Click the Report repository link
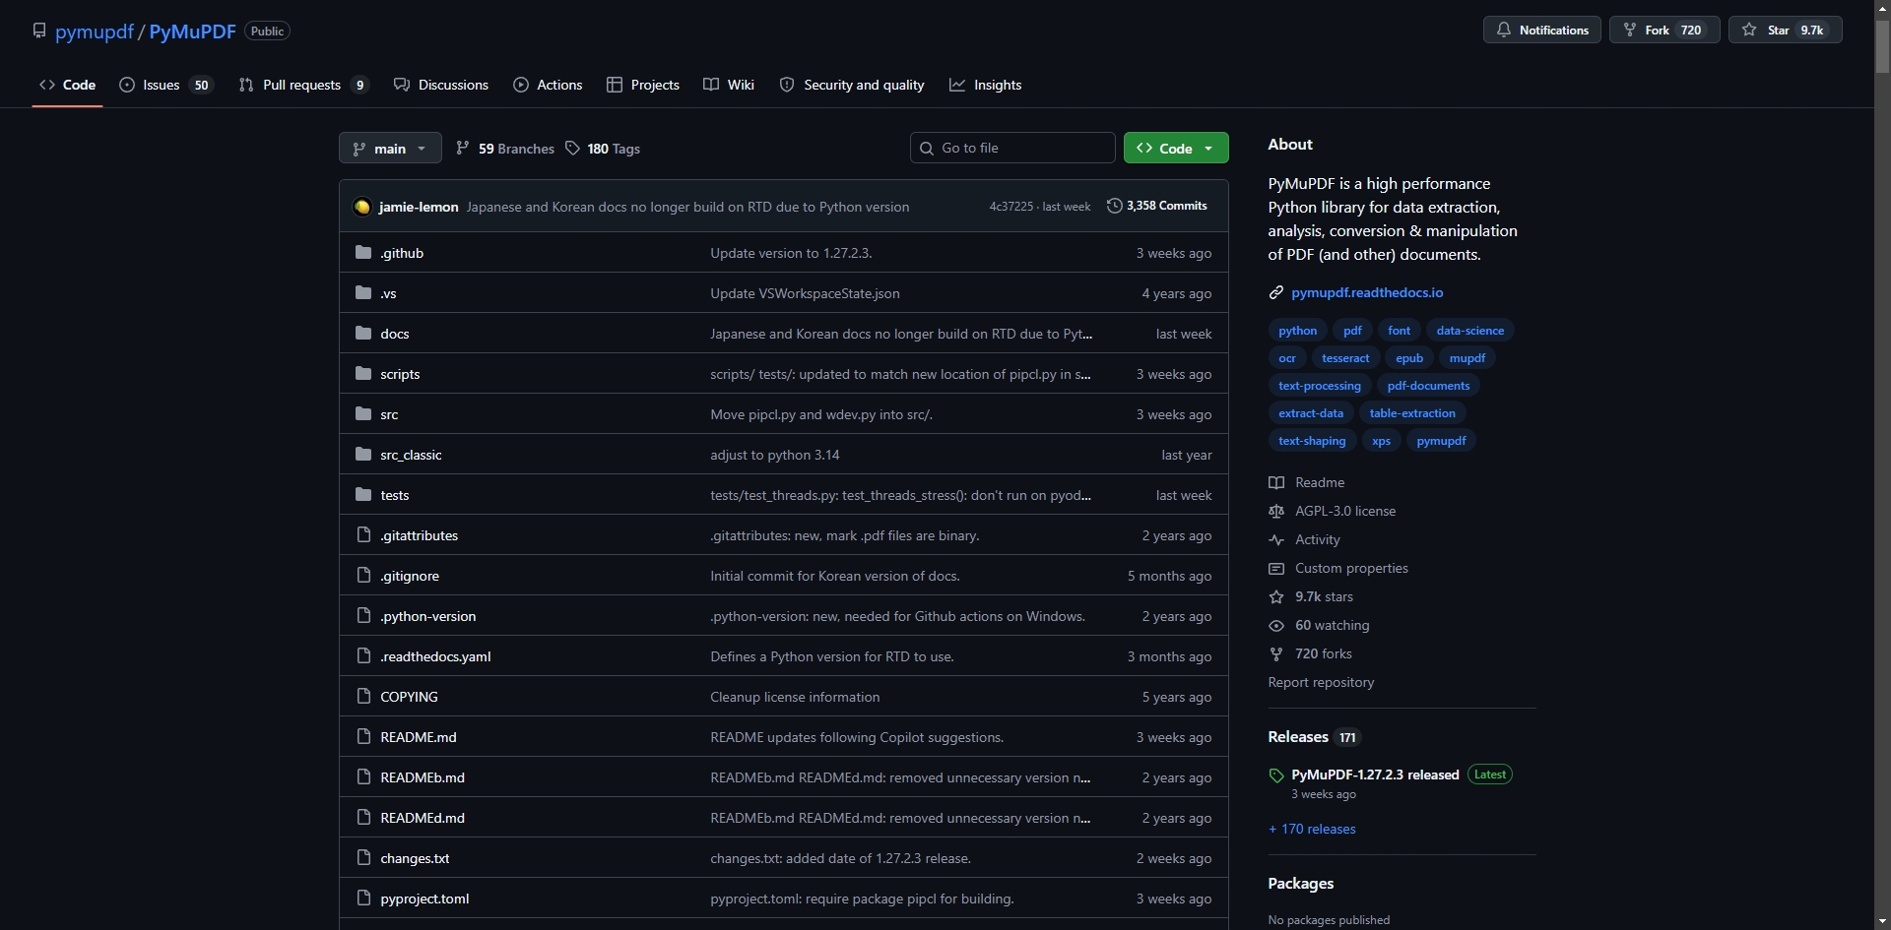 pos(1321,682)
